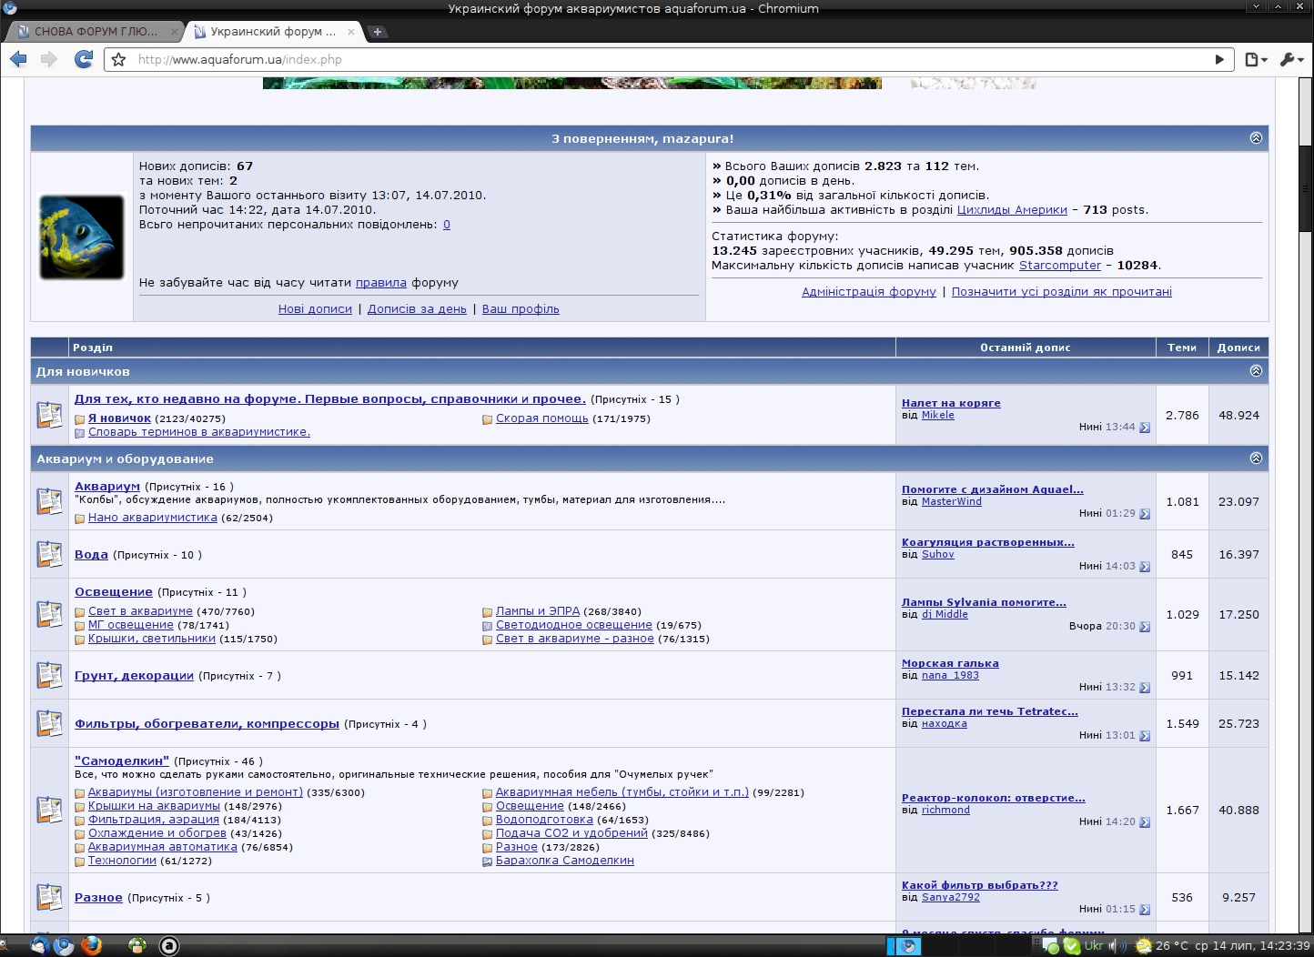Bookmark page using the star icon
The width and height of the screenshot is (1314, 957).
[x=118, y=59]
